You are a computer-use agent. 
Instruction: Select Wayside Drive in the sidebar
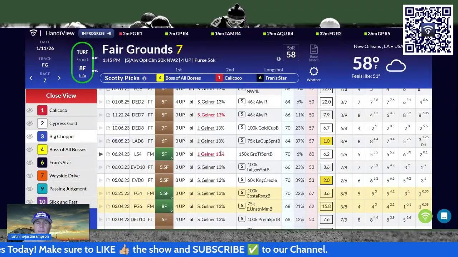61,176
